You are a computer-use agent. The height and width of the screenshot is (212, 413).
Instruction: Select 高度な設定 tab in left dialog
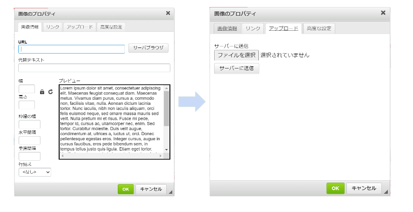coord(111,27)
